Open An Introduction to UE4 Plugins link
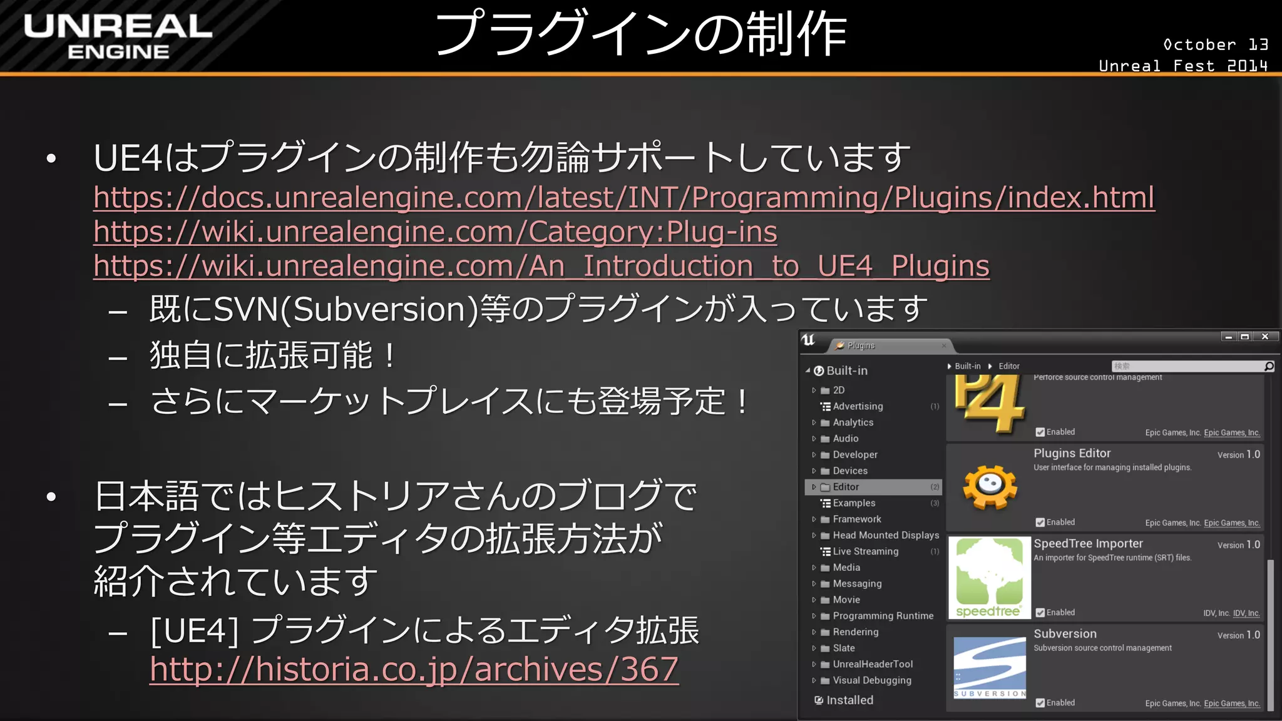1282x721 pixels. pyautogui.click(x=541, y=267)
